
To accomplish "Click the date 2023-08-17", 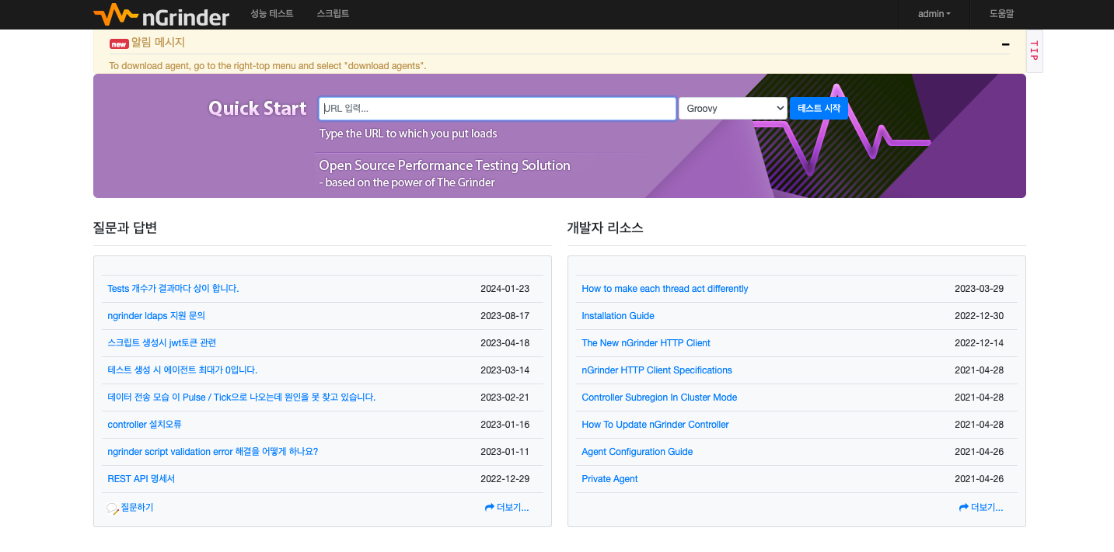I will point(505,316).
